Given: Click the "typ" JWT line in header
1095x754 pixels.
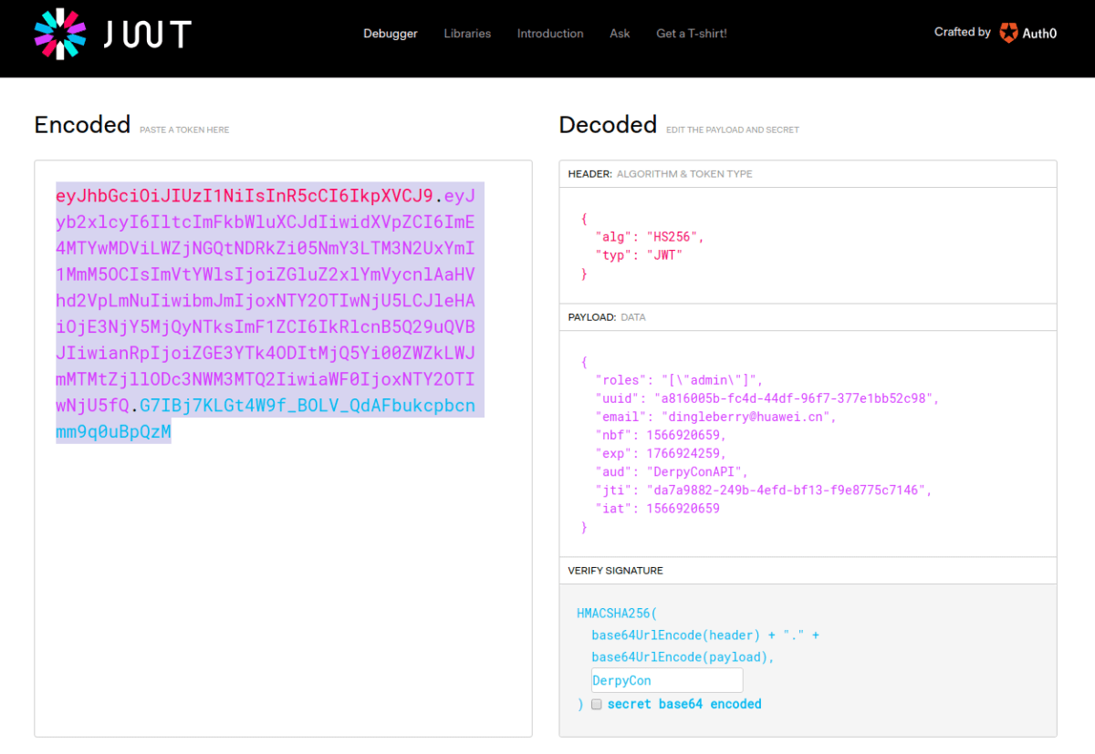Looking at the screenshot, I should coord(638,255).
